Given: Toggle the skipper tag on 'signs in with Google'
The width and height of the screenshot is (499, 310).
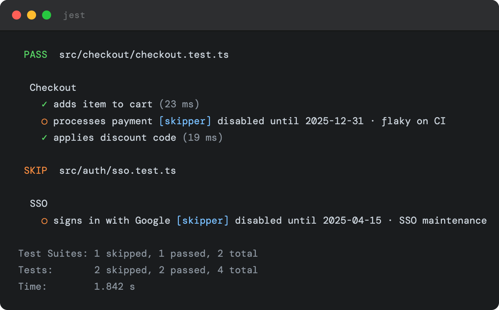Looking at the screenshot, I should pyautogui.click(x=202, y=221).
